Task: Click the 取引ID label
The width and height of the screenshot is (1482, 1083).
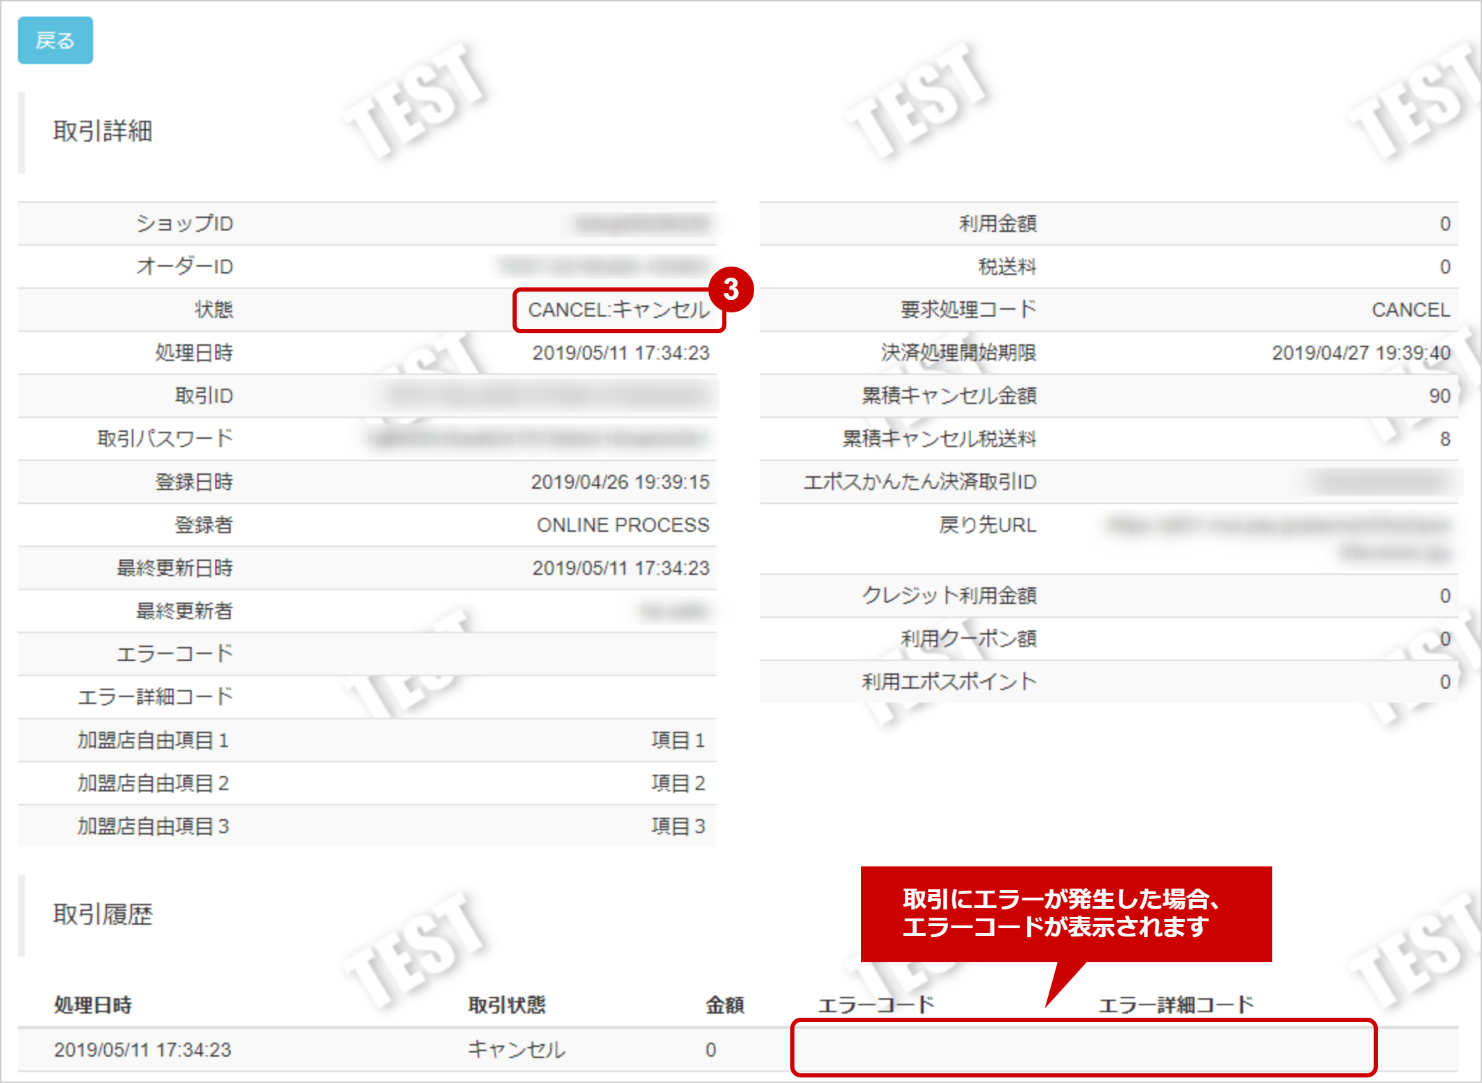Action: coord(203,396)
